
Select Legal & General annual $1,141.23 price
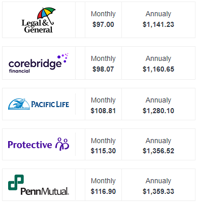pos(158,24)
